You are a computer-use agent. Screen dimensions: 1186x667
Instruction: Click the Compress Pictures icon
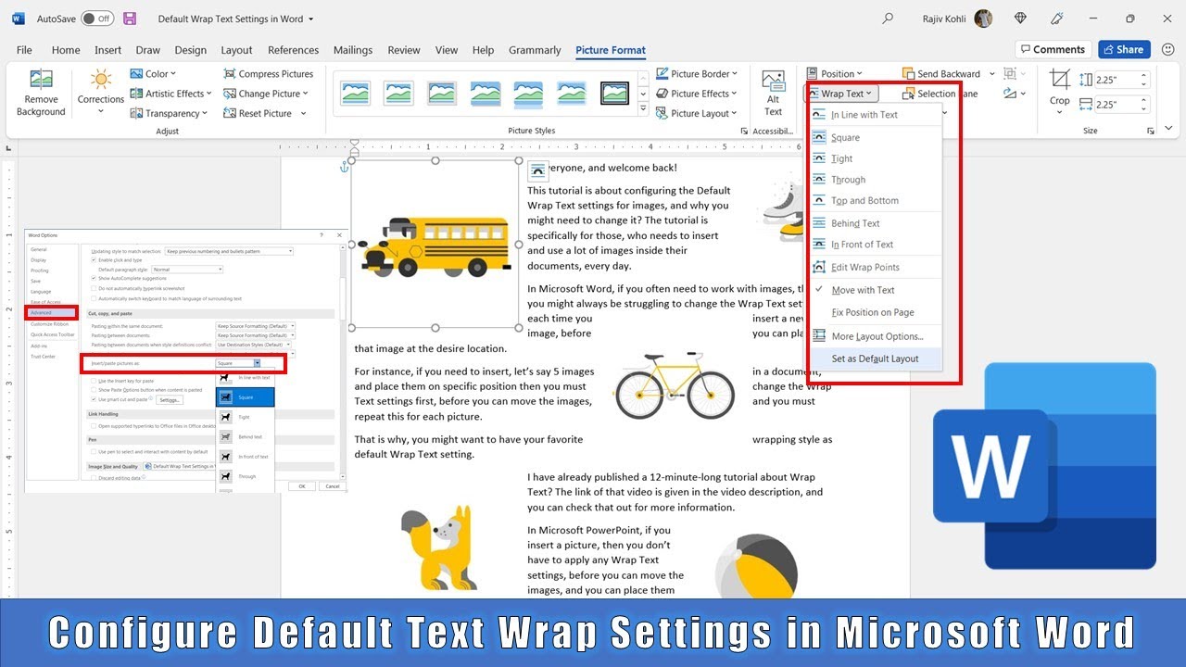pos(230,74)
